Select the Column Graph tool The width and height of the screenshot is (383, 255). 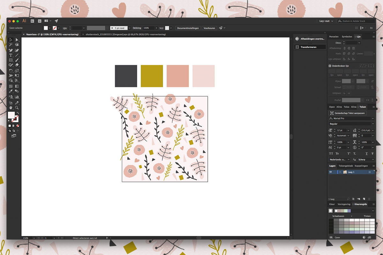pos(17,97)
